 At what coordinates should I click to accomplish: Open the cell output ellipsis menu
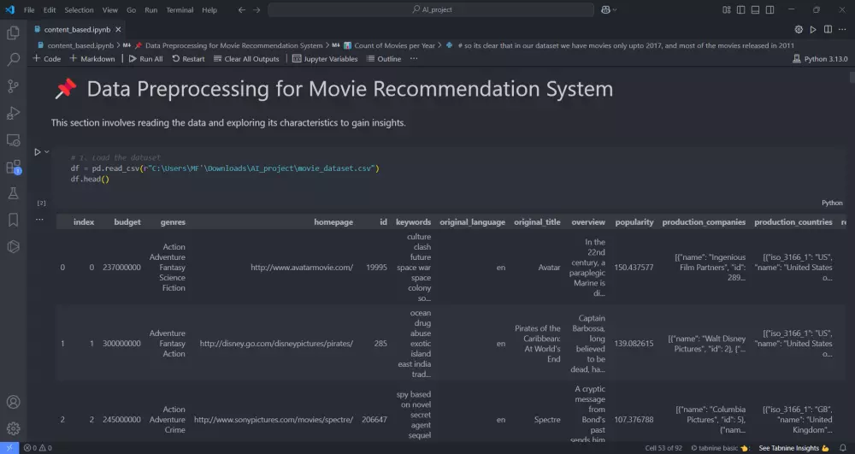39,220
